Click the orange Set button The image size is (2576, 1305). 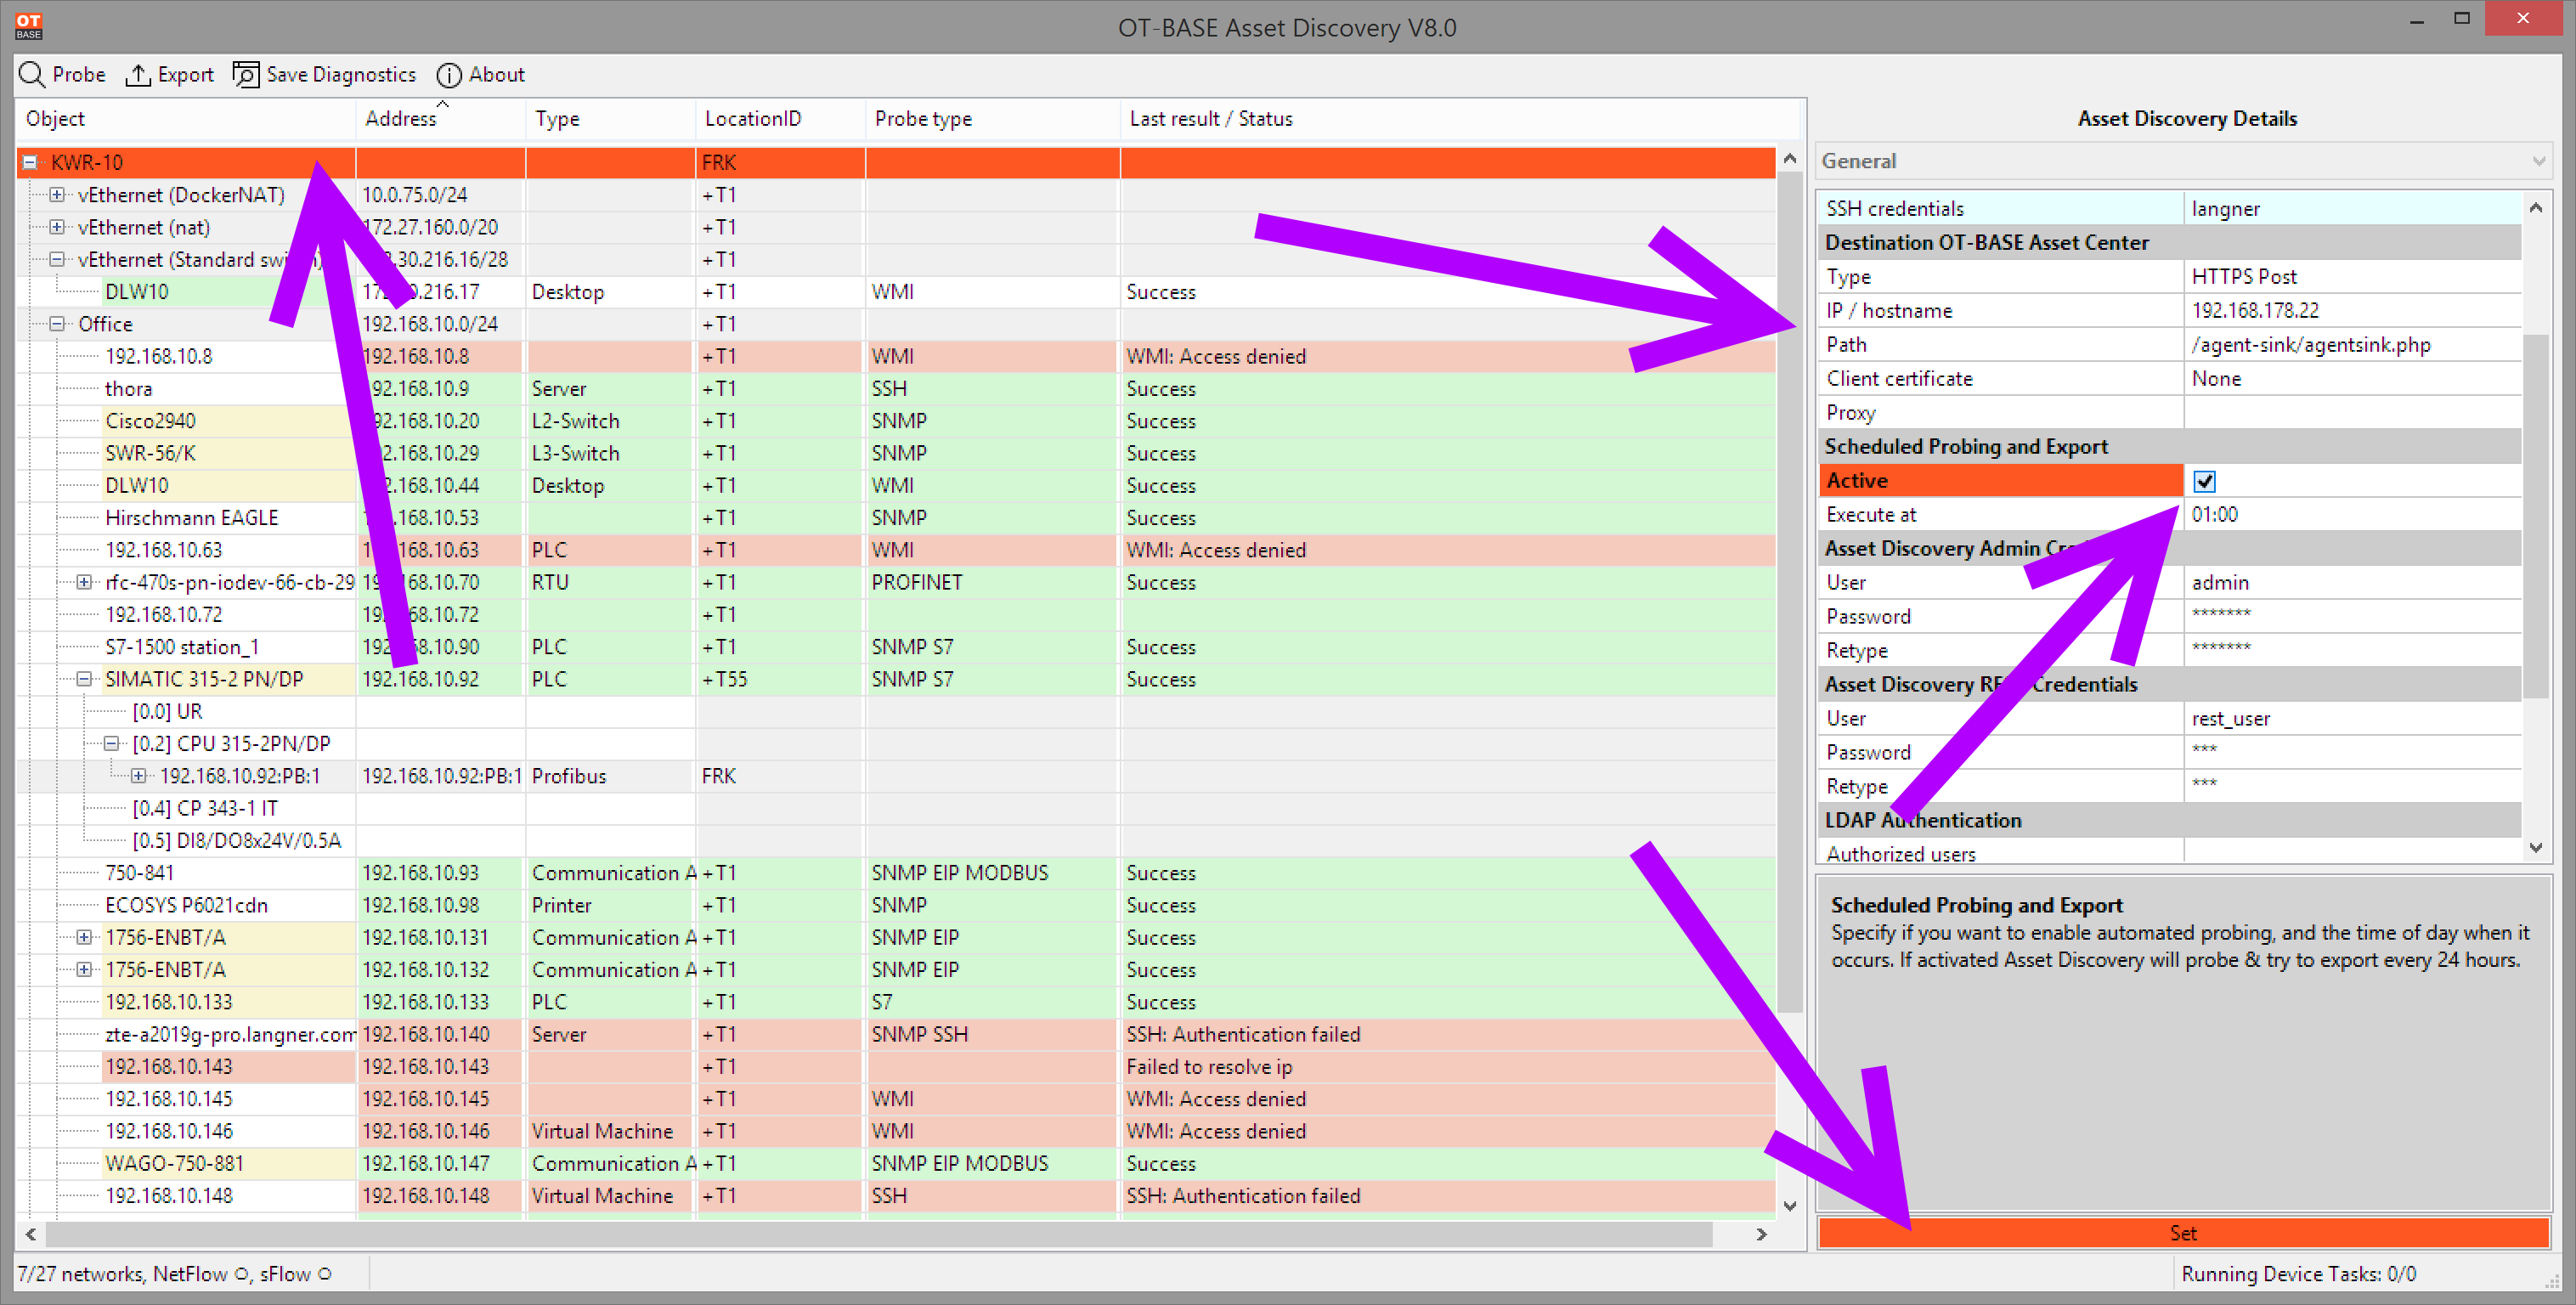point(2184,1233)
